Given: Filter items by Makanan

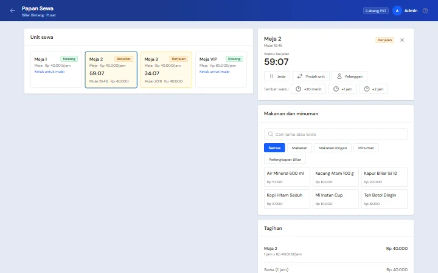Looking at the screenshot, I should [299, 148].
